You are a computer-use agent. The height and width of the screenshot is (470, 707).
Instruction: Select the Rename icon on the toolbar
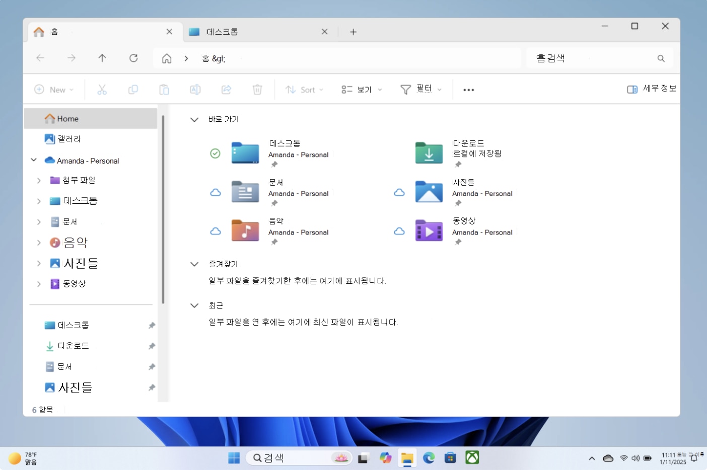[195, 89]
